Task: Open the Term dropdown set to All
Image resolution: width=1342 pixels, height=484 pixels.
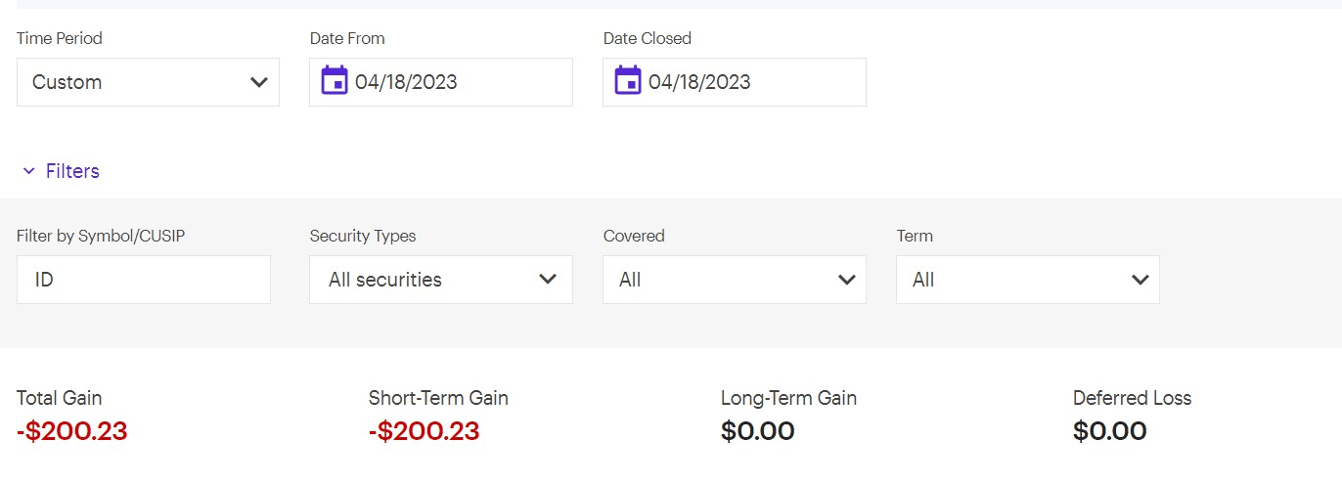Action: point(1027,280)
